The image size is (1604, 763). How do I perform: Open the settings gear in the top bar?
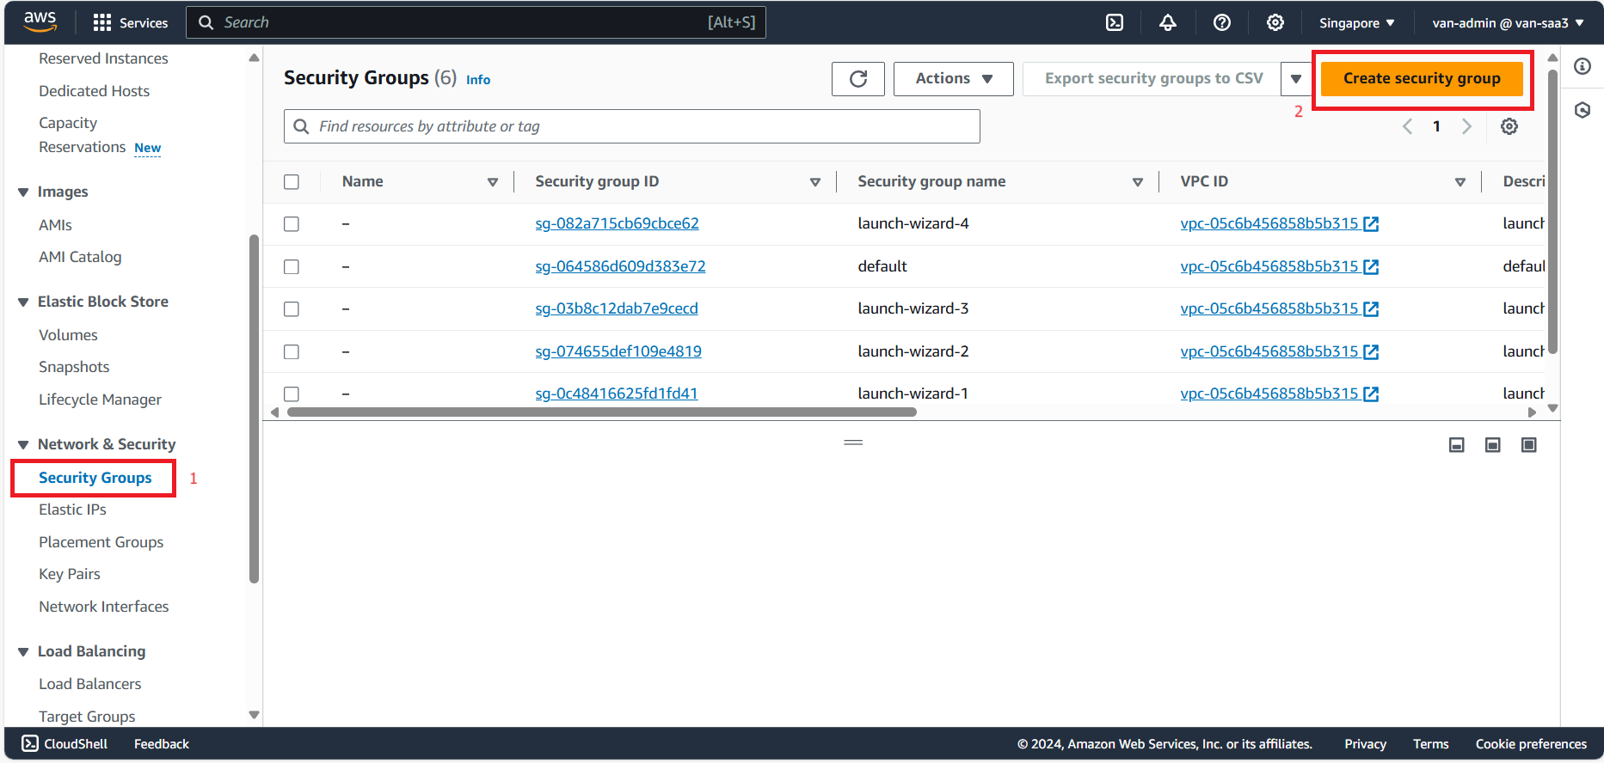click(1275, 22)
